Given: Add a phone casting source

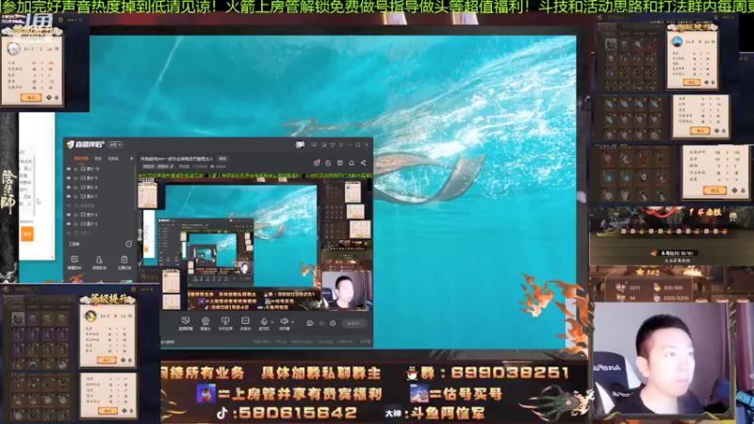Looking at the screenshot, I should pos(225,323).
